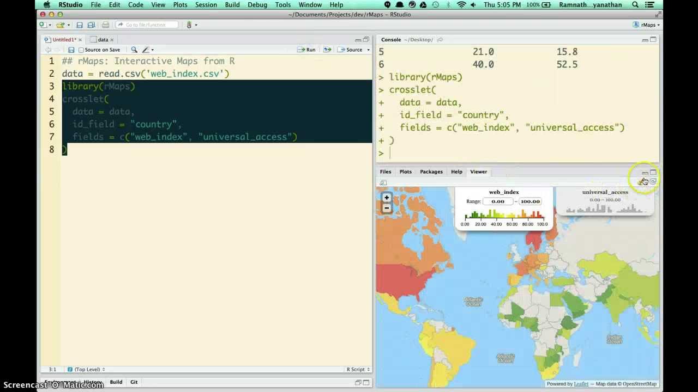Image resolution: width=698 pixels, height=392 pixels.
Task: Open Spotlight search in menu bar
Action: tap(635, 5)
